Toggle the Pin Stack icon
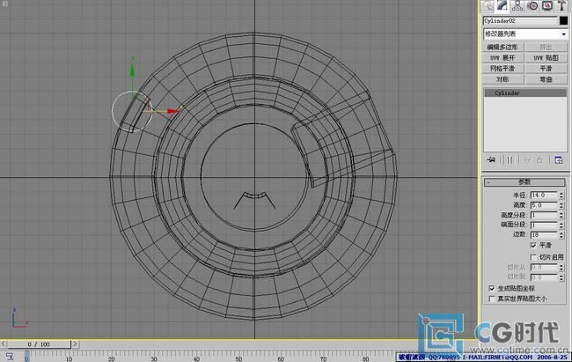 491,159
